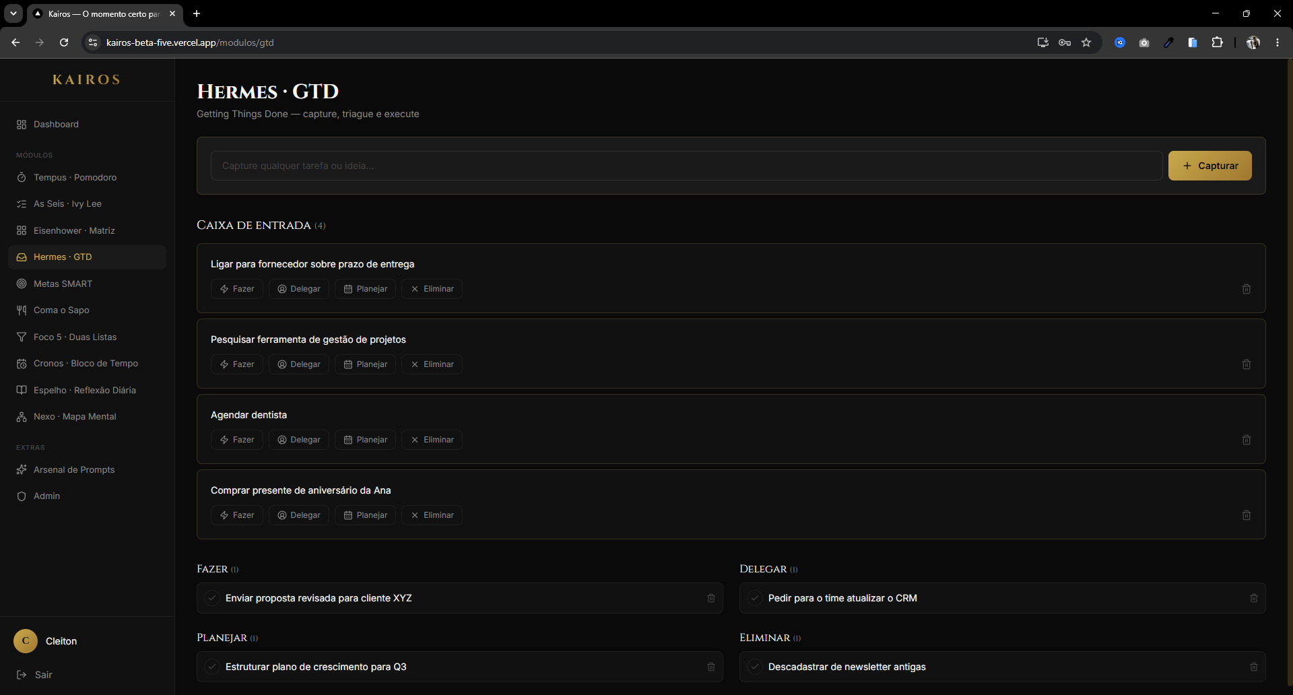The width and height of the screenshot is (1293, 695).
Task: Click the Capturar button
Action: coord(1210,166)
